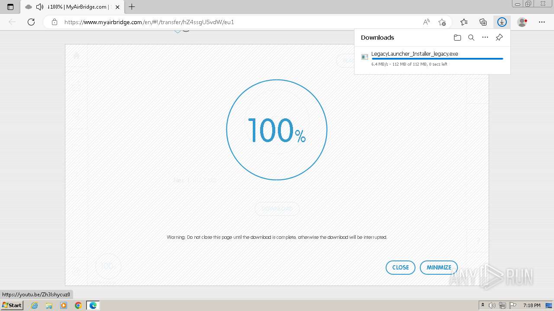Open Collections panel
Image resolution: width=554 pixels, height=311 pixels.
[483, 22]
